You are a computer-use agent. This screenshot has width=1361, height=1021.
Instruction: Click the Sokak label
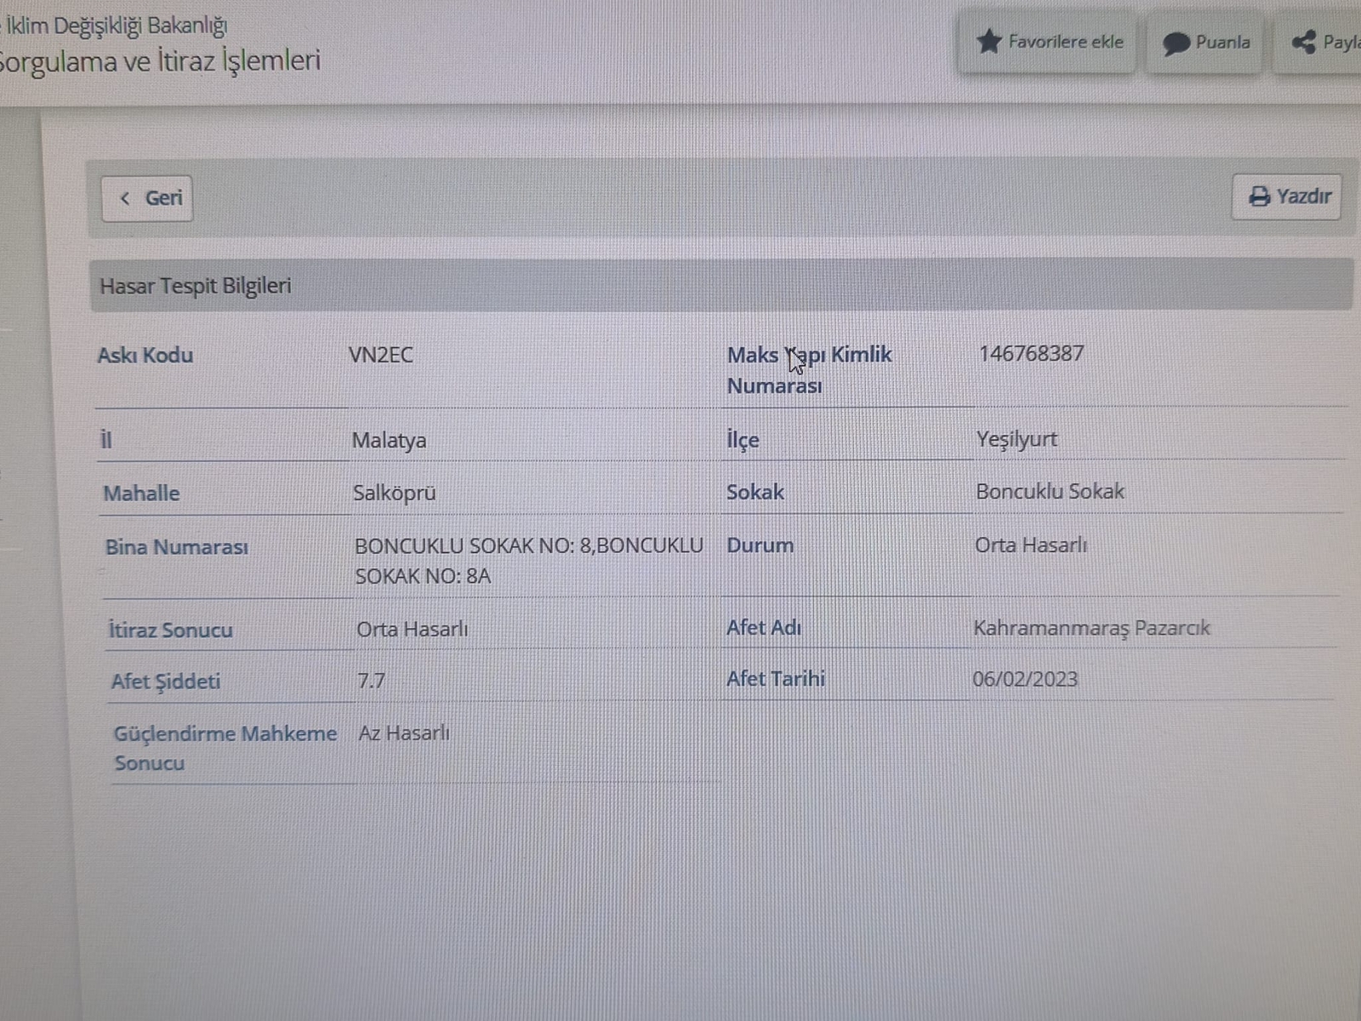tap(755, 493)
